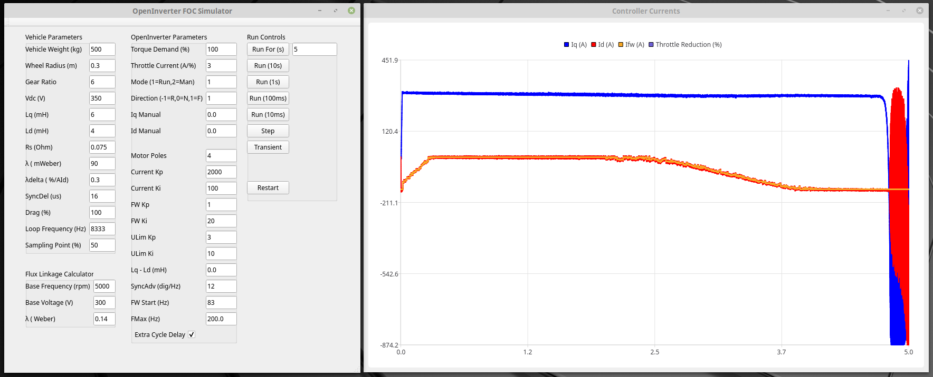
Task: Select the Torque Demand (%) input
Action: [x=221, y=49]
